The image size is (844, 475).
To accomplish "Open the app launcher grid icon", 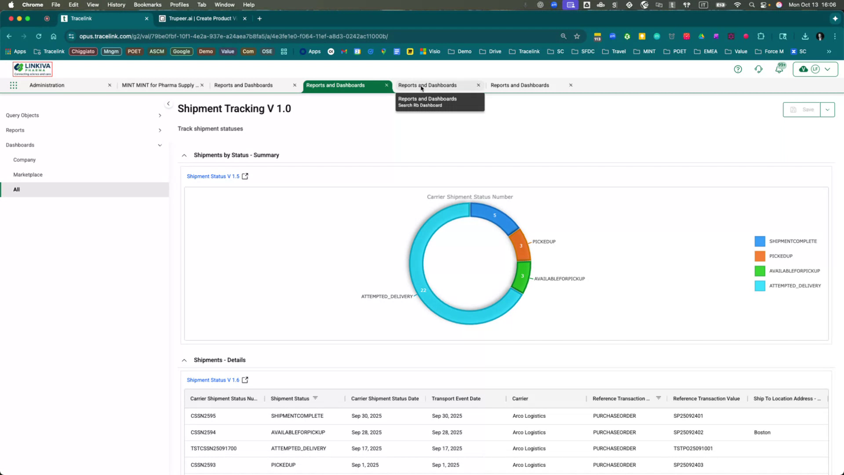I will [14, 85].
